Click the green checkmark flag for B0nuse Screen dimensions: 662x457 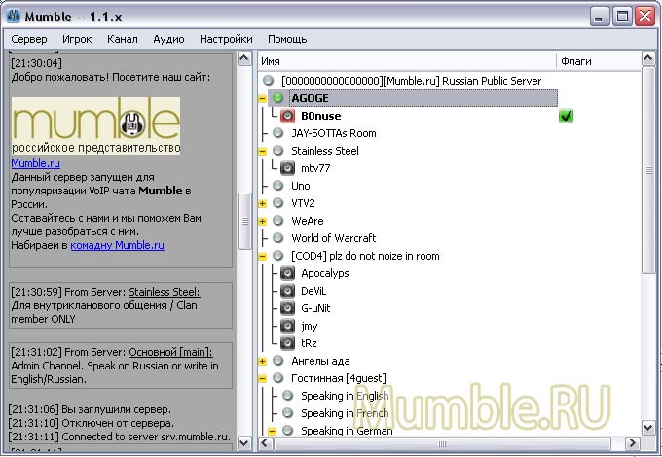(566, 116)
